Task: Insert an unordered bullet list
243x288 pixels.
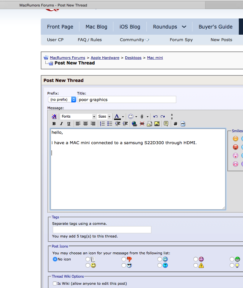Action: click(110, 124)
